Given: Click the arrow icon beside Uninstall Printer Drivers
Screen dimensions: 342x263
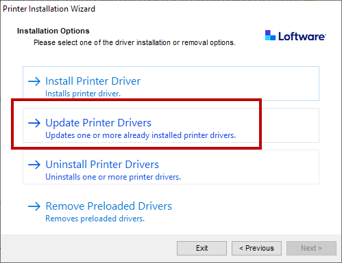Looking at the screenshot, I should point(34,165).
